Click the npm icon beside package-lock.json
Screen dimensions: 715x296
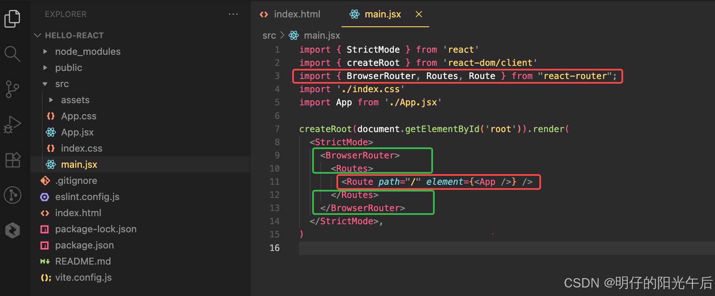tap(45, 229)
